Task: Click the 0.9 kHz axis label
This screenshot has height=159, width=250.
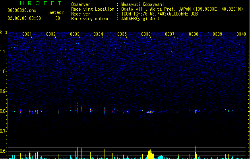Action: [3, 91]
